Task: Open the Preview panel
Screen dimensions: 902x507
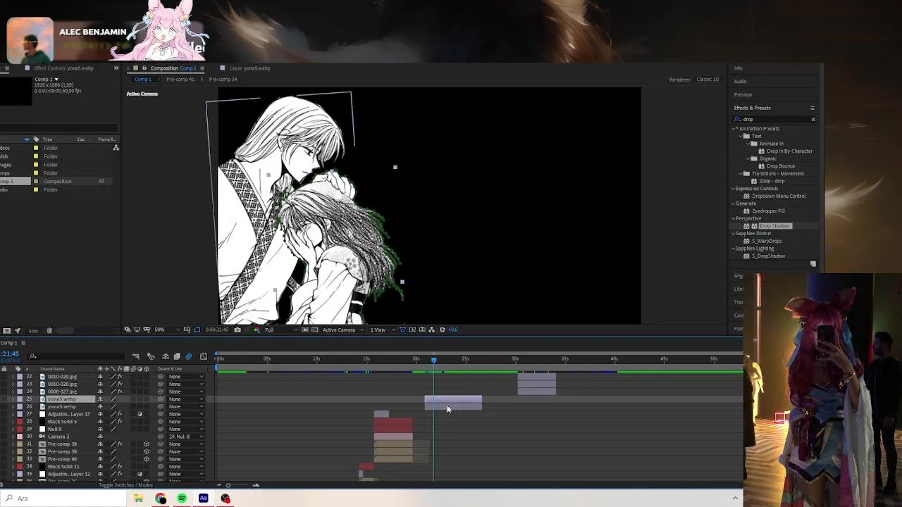Action: 743,94
